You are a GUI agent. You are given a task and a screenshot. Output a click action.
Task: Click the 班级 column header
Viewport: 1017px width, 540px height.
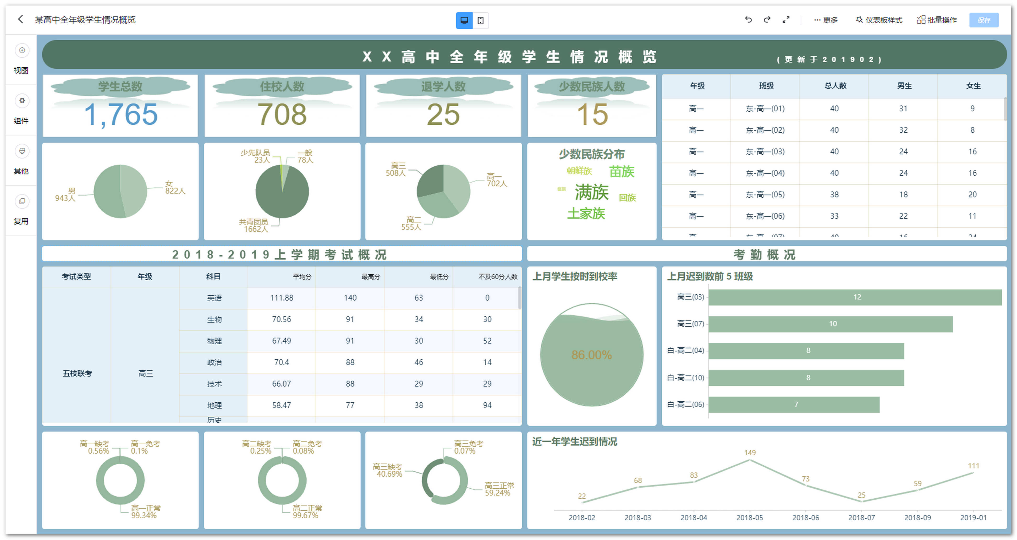766,86
